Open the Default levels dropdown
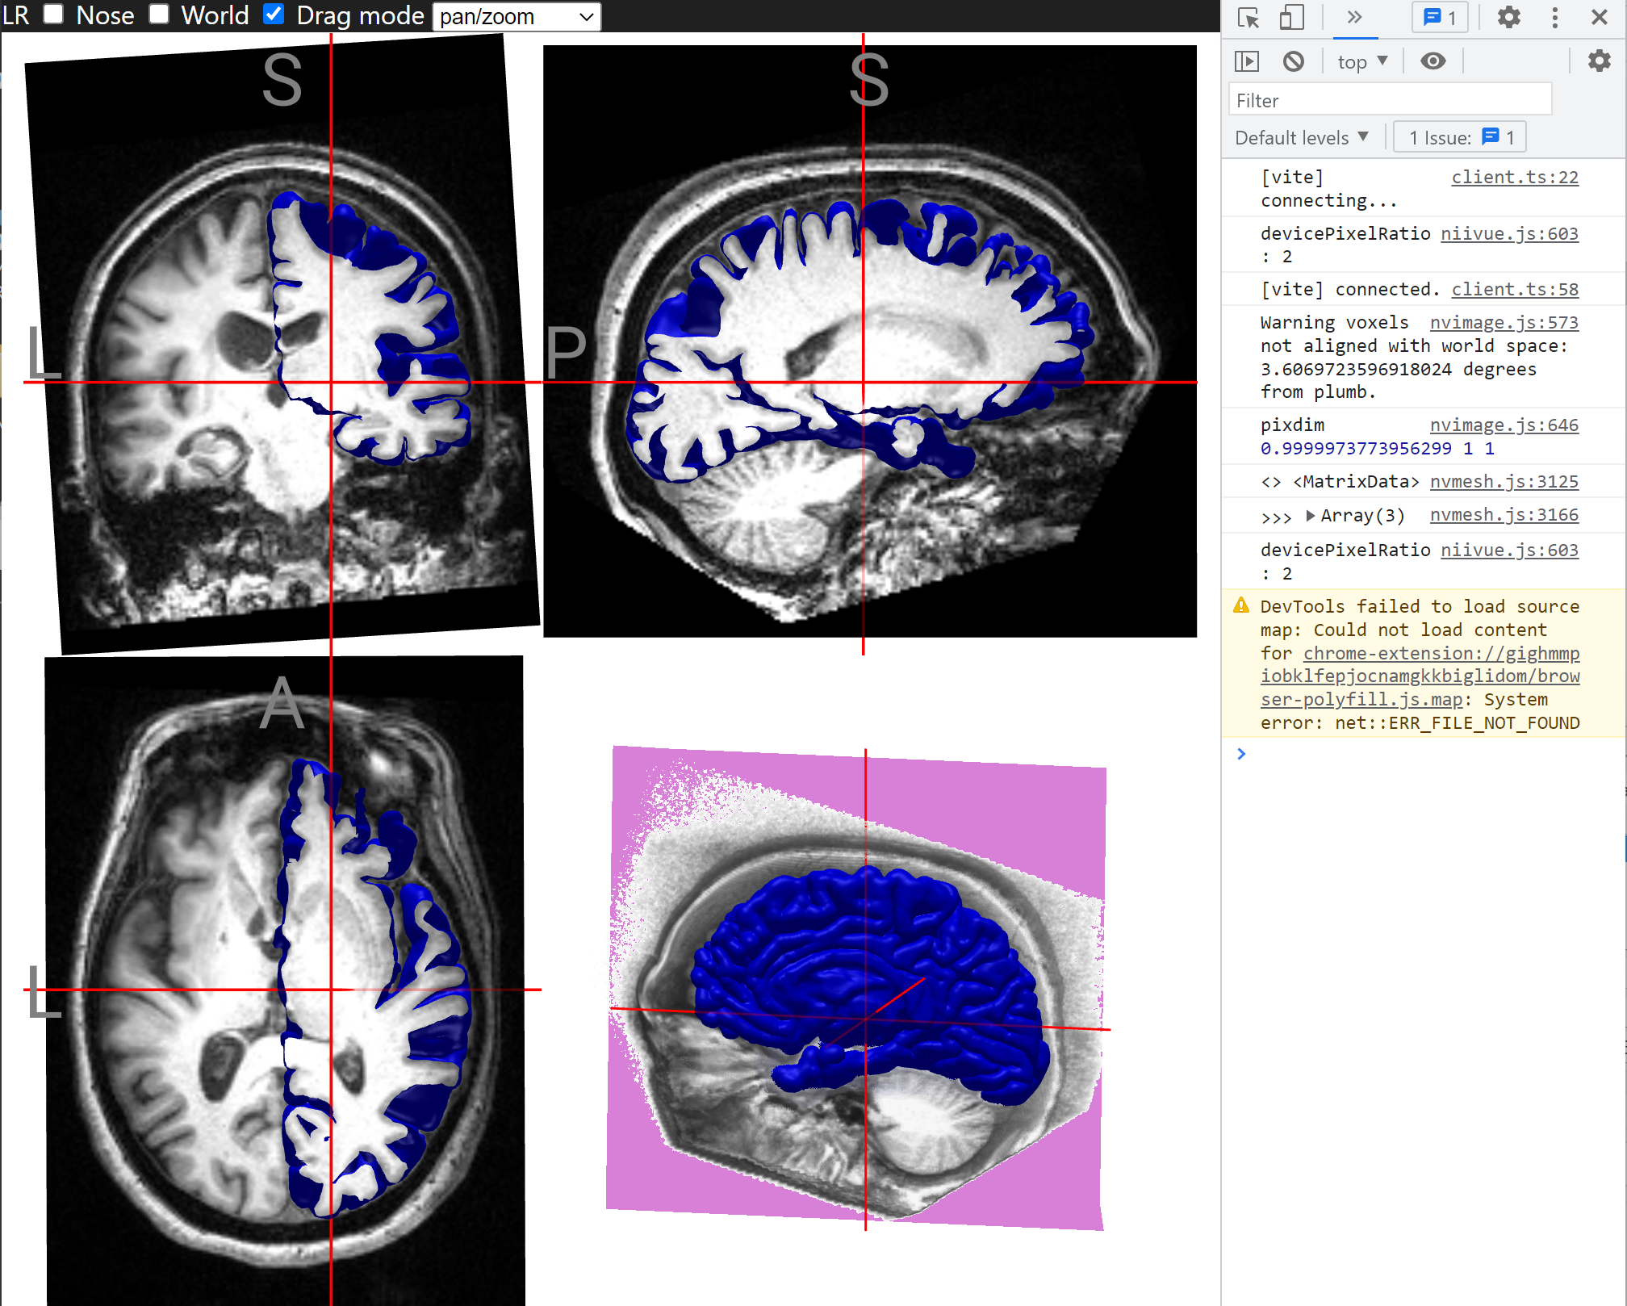Viewport: 1627px width, 1306px height. point(1302,138)
